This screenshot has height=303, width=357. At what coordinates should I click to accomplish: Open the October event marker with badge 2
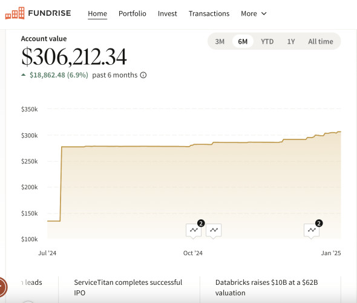click(x=194, y=231)
